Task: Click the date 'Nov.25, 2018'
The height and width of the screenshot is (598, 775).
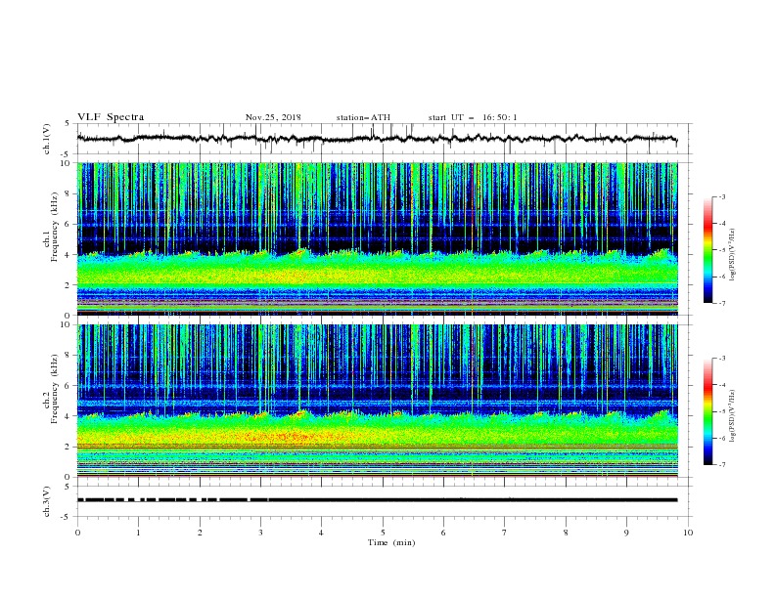Action: [x=273, y=117]
